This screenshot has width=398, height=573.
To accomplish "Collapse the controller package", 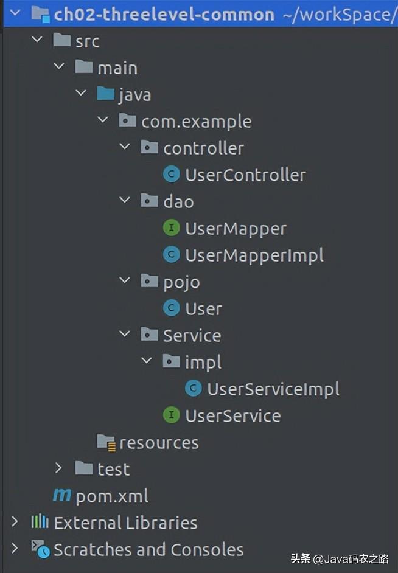I will point(125,147).
